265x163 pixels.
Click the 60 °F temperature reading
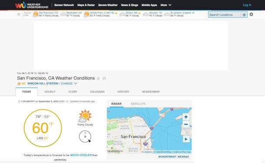(43, 128)
